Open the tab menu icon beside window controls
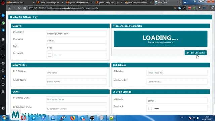The height and width of the screenshot is (121, 215). pyautogui.click(x=195, y=2)
